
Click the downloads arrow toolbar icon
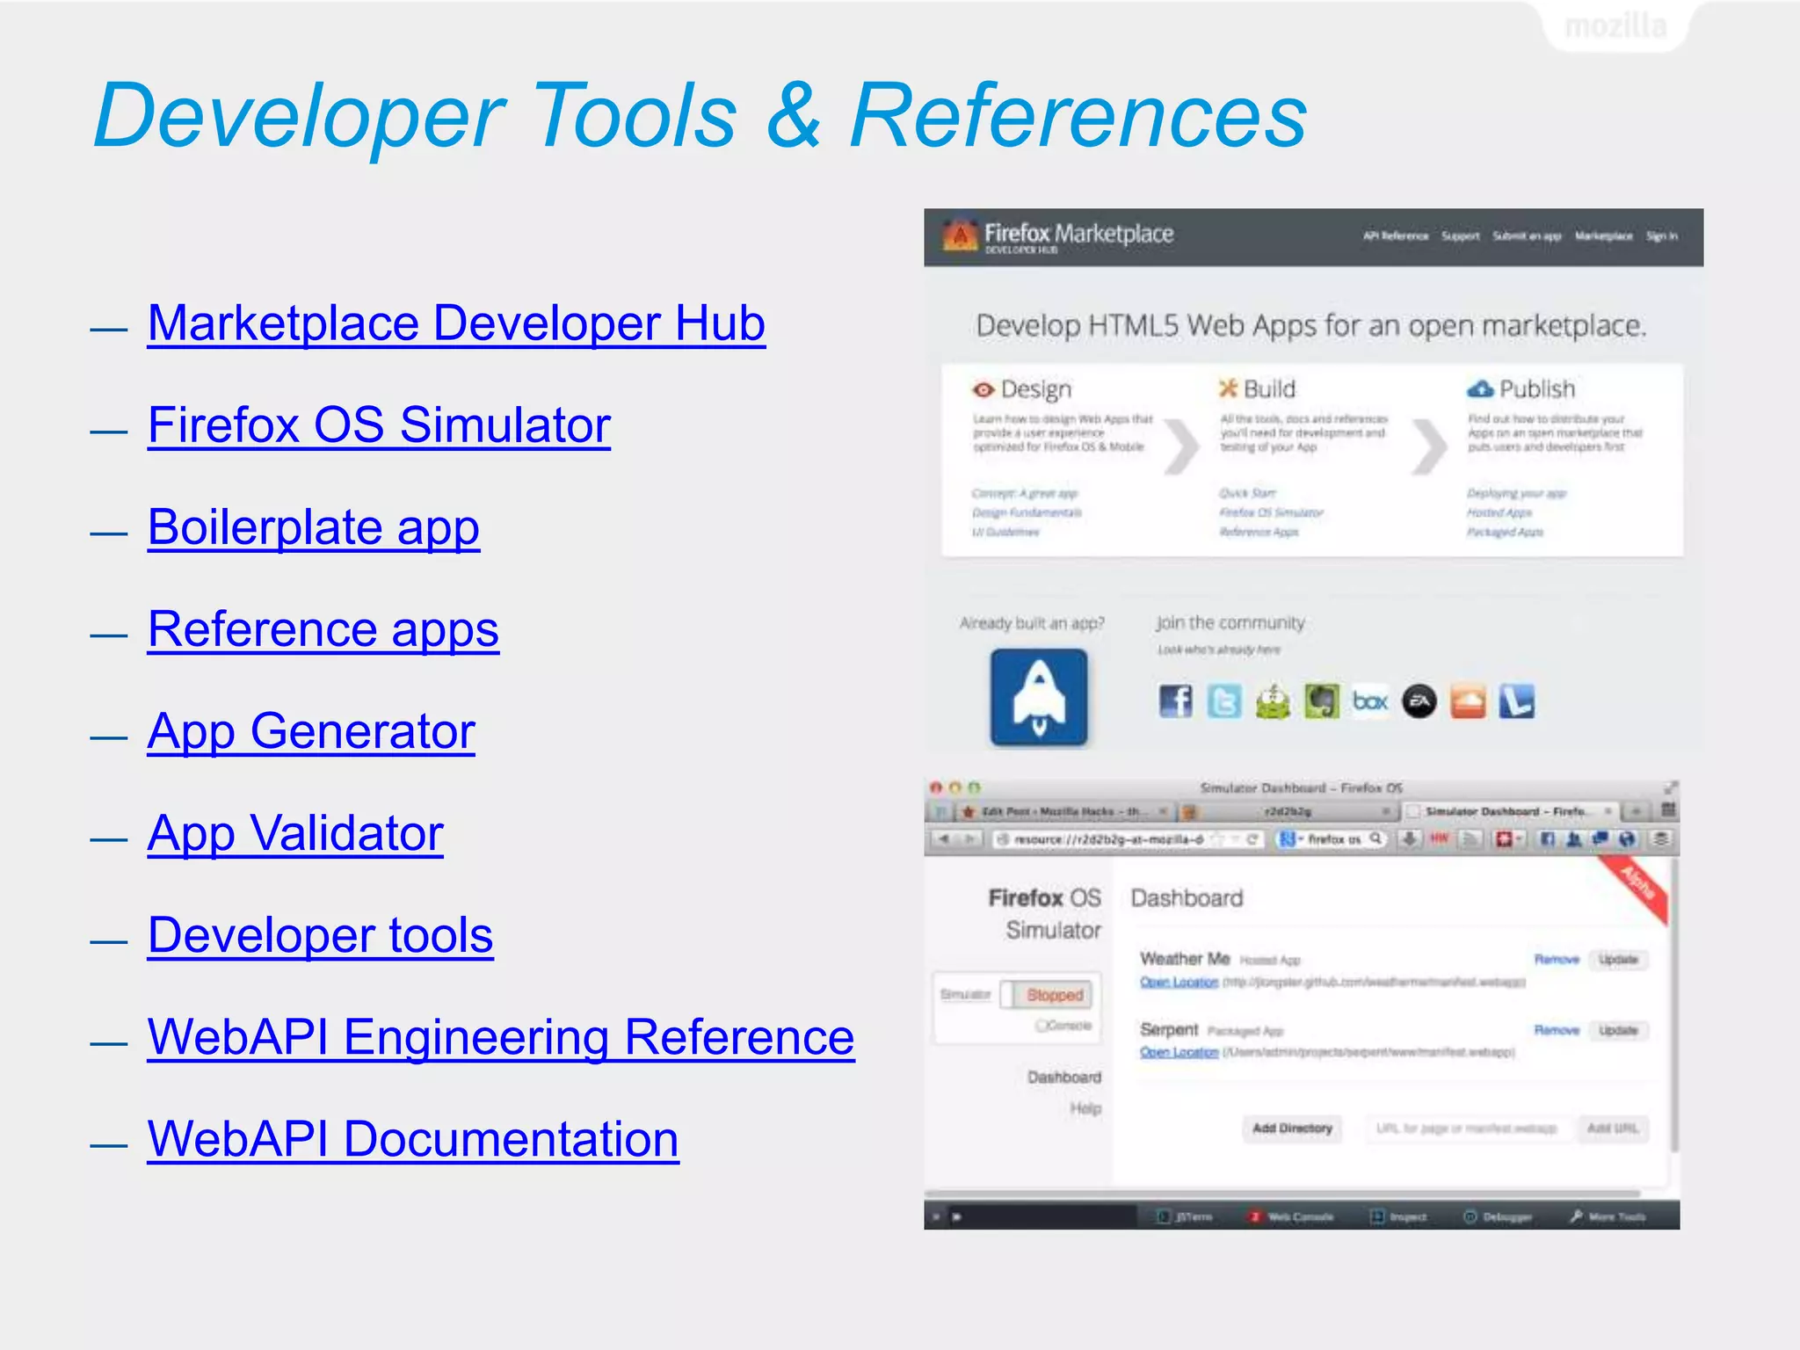(x=1410, y=839)
